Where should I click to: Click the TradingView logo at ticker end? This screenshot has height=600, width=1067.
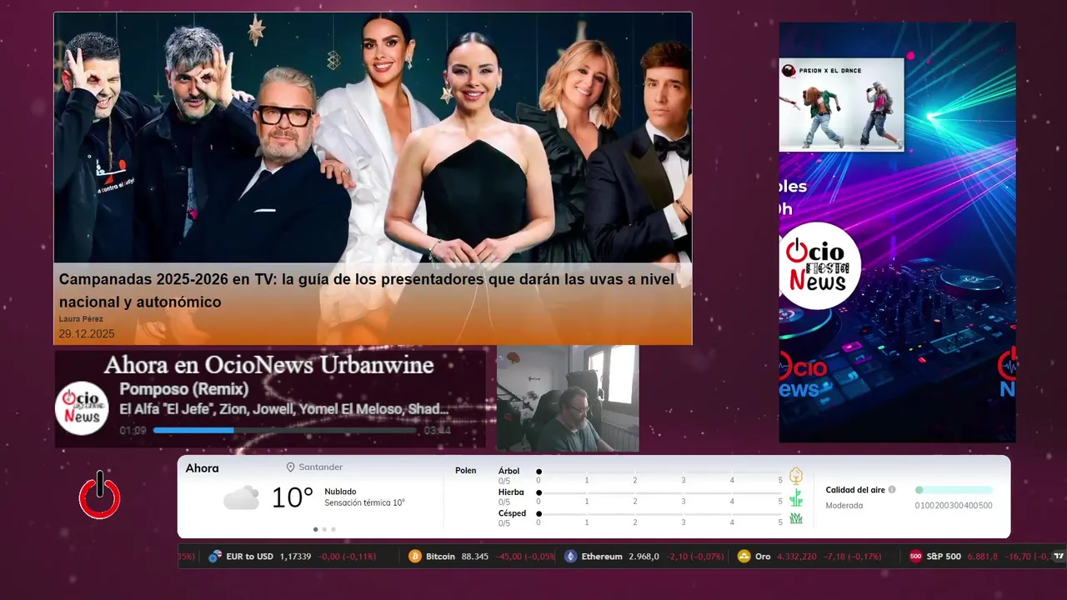pos(1059,556)
